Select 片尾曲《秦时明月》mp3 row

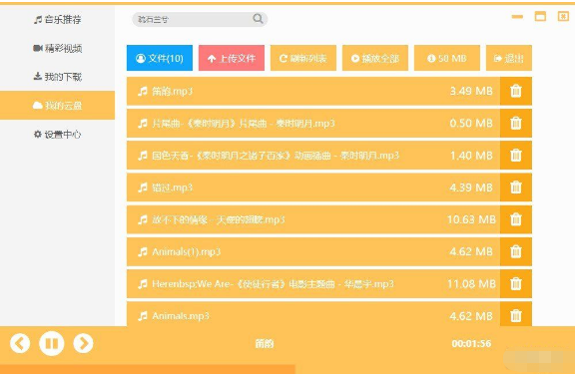point(313,123)
